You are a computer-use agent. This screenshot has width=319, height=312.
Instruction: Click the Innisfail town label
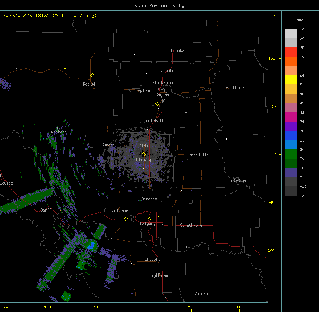(x=154, y=121)
